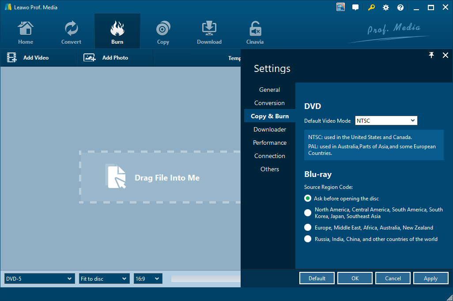Go to General settings tab
The width and height of the screenshot is (453, 301).
click(x=269, y=90)
